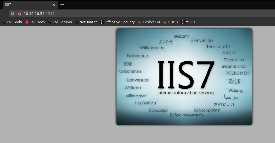Open the Kali Forums bookmark

[60, 22]
